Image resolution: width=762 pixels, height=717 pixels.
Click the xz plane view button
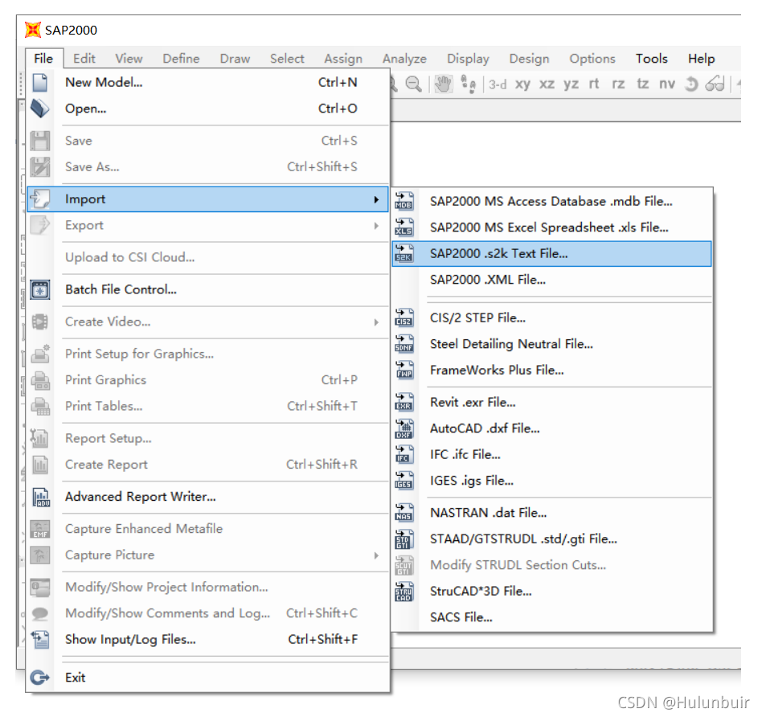(x=545, y=83)
